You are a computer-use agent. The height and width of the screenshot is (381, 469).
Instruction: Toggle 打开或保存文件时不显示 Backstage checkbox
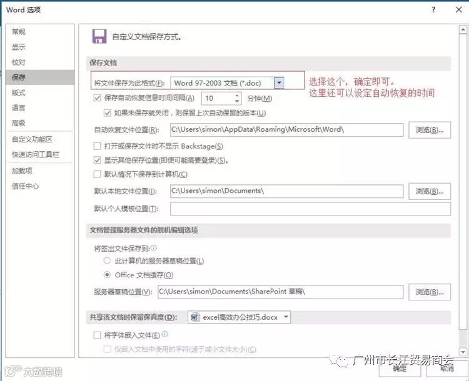97,146
